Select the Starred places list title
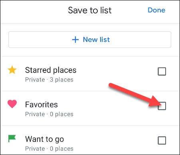 [51, 70]
